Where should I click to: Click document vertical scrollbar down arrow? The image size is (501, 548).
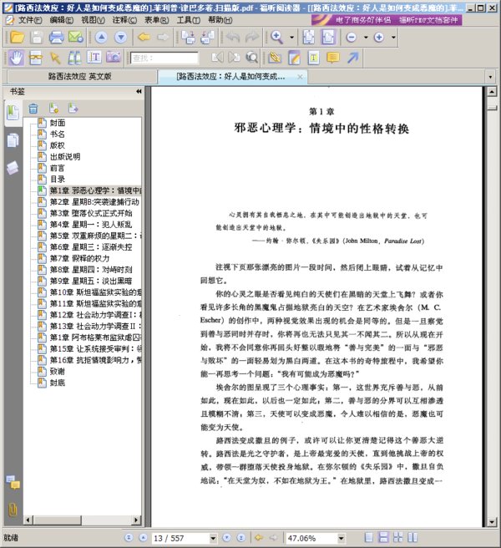(x=492, y=522)
